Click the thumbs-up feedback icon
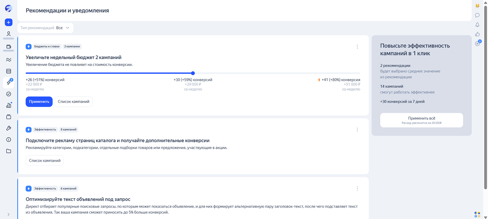 [x=477, y=34]
